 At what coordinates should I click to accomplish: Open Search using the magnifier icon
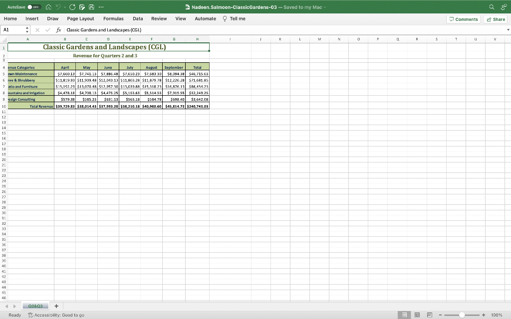(x=491, y=7)
